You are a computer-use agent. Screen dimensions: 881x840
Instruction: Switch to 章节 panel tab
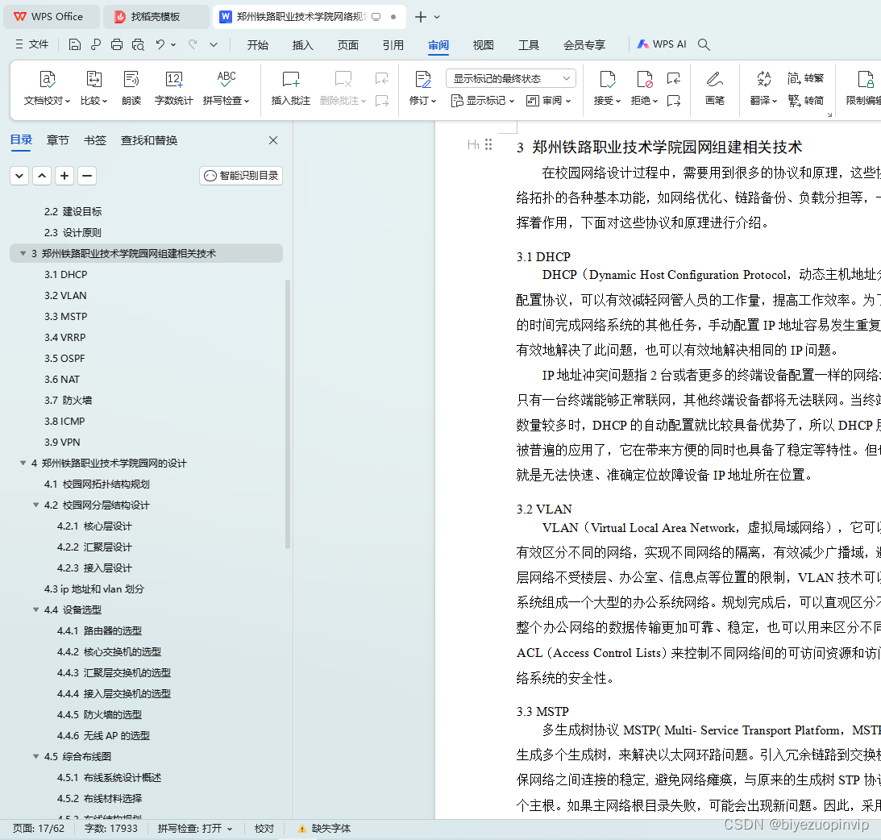tap(57, 140)
